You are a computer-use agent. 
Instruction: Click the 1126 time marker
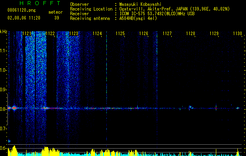point(144,34)
